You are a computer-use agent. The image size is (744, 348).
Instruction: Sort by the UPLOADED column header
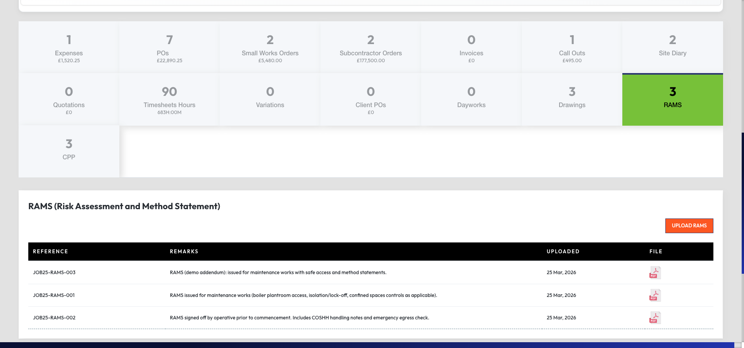point(563,251)
